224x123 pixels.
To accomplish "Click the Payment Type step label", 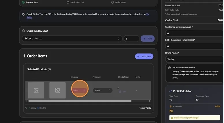I will coord(32,2).
